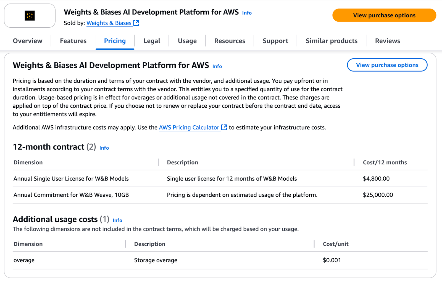The height and width of the screenshot is (283, 442).
Task: Select the Pricing tab
Action: 115,41
